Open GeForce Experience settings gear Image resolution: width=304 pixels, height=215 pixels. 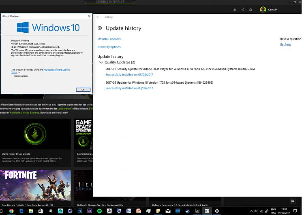[x=250, y=10]
